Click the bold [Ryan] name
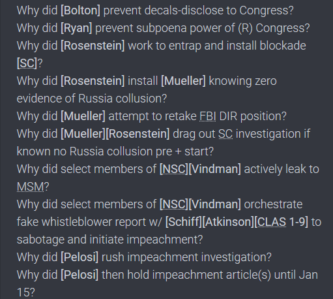 76,28
